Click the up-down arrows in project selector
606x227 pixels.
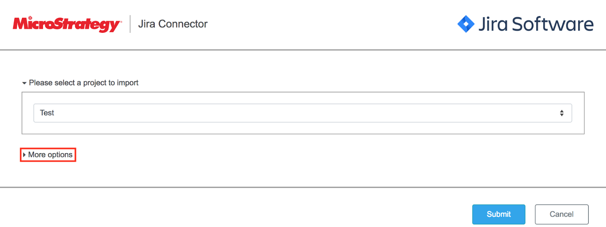point(562,113)
